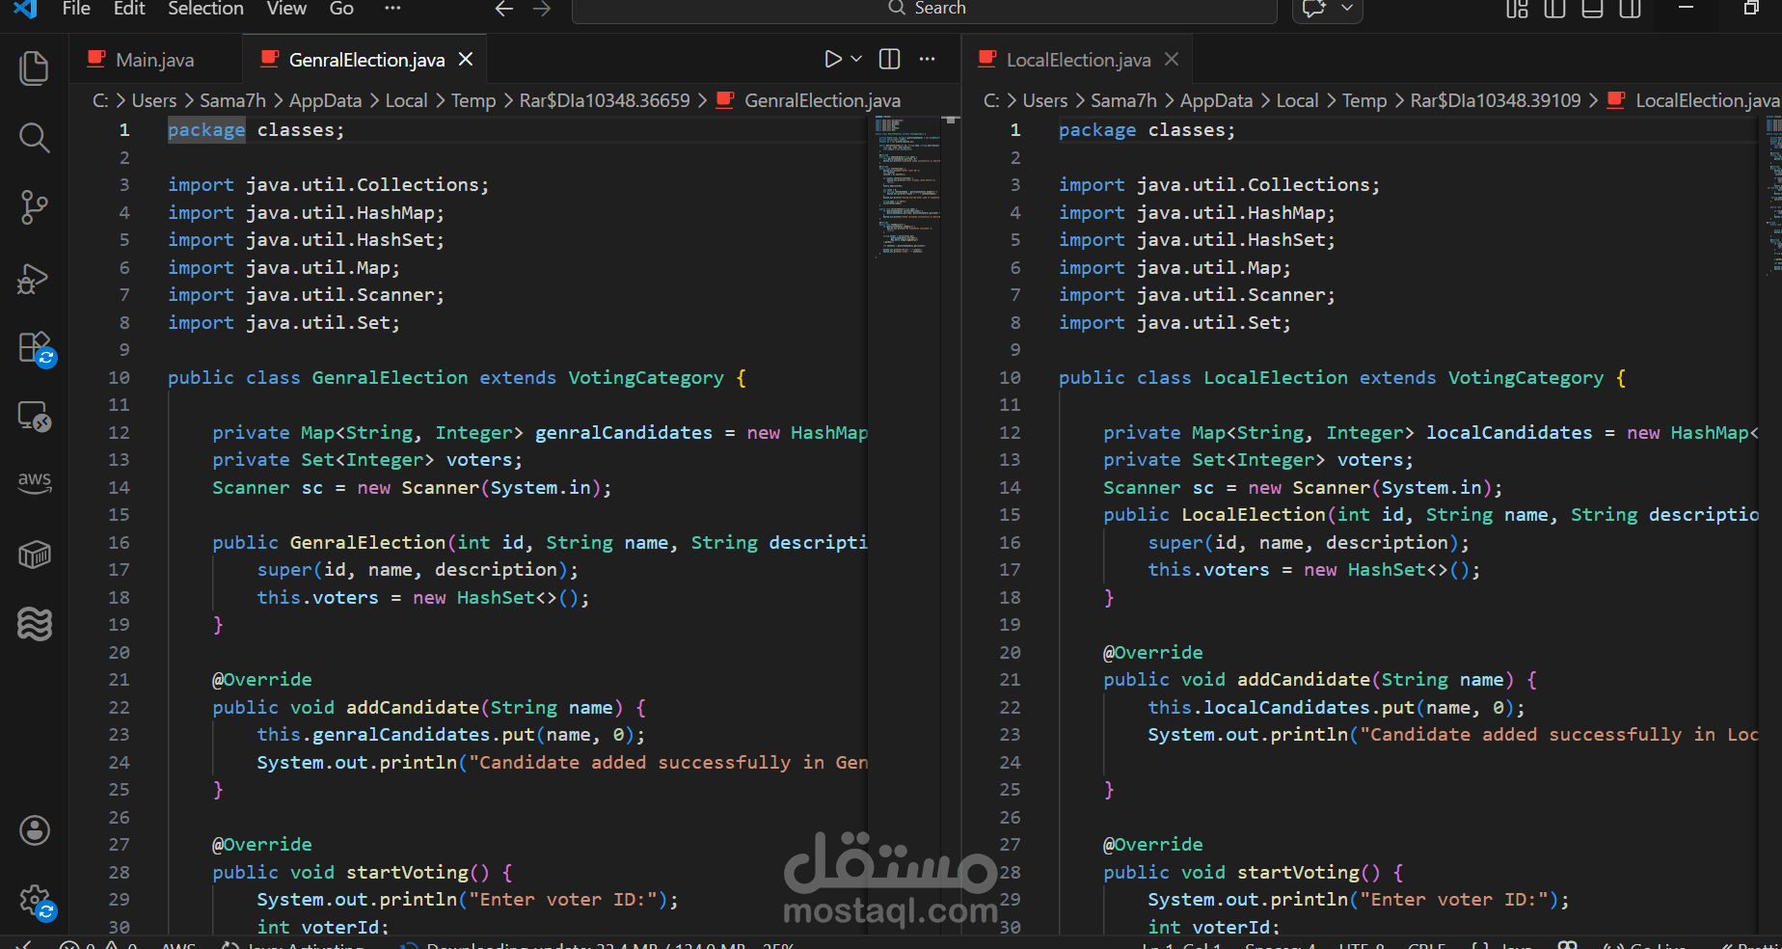Show hidden menus via ellipsis
The width and height of the screenshot is (1782, 949).
pyautogui.click(x=392, y=9)
